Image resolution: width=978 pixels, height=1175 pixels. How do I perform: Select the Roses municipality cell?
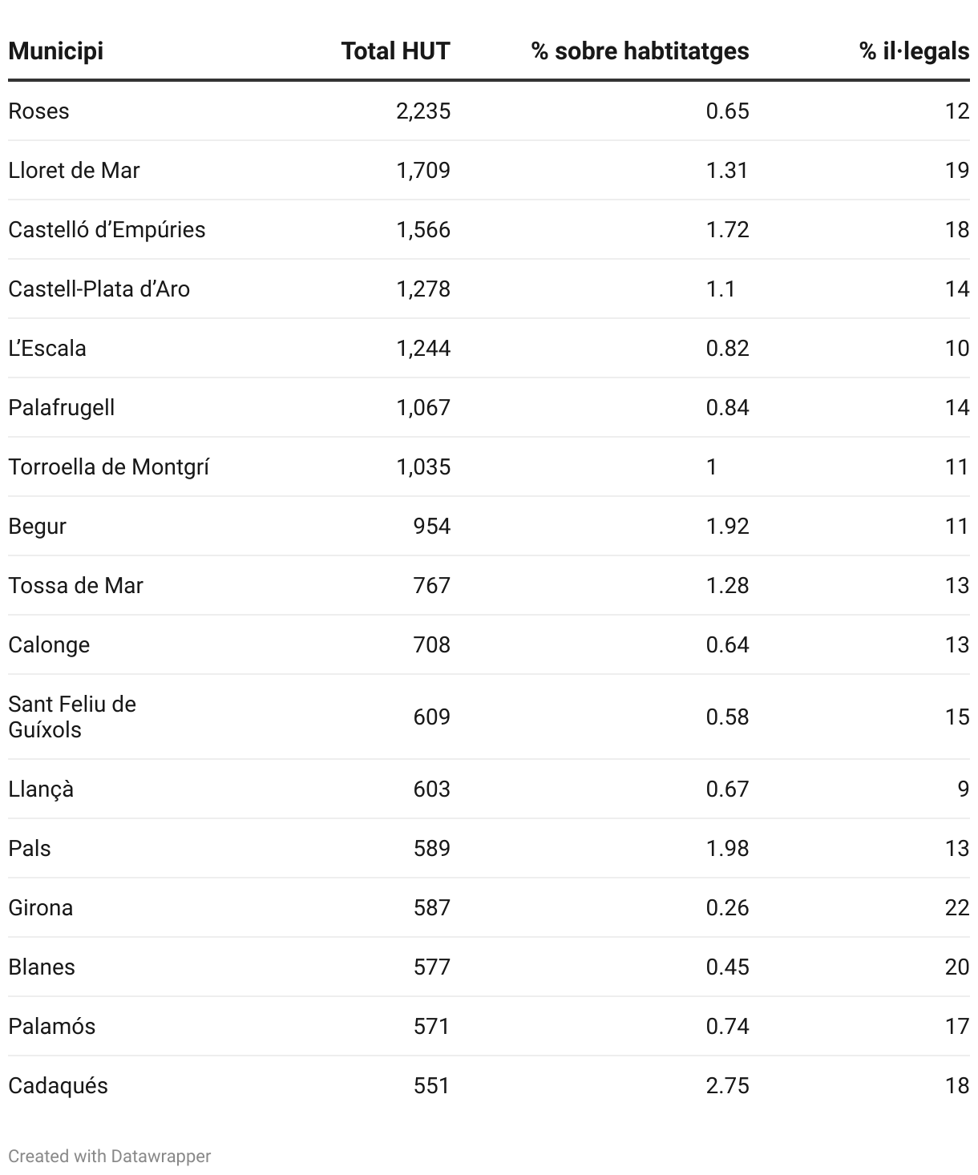39,111
